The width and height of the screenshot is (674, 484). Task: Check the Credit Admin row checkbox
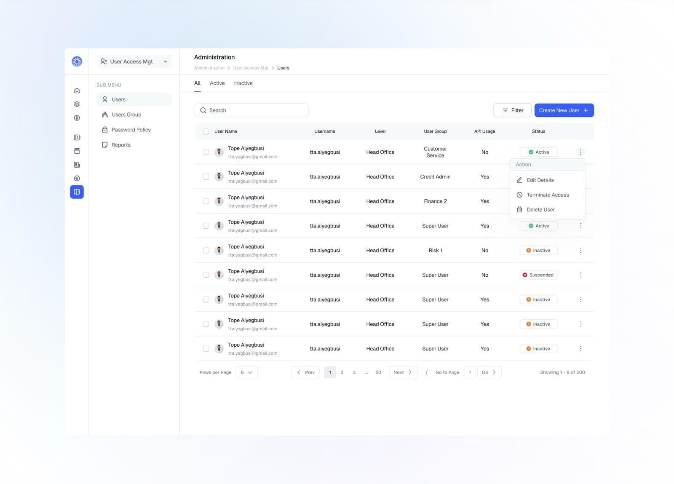coord(206,176)
